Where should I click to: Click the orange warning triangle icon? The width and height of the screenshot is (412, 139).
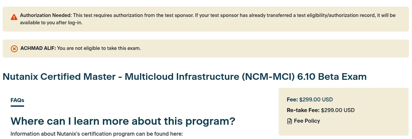pos(14,17)
